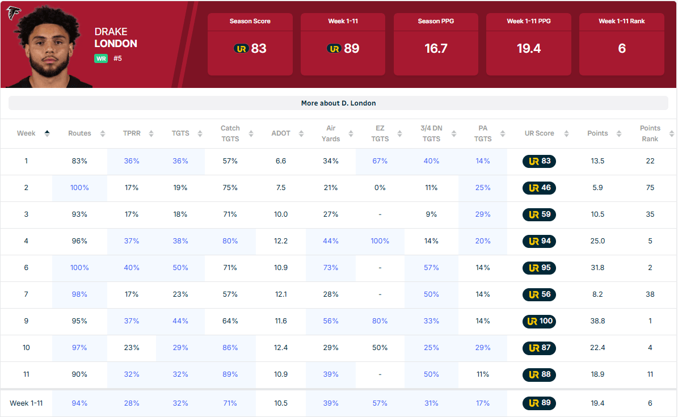Sort by EZ TGTS column icon

[399, 134]
